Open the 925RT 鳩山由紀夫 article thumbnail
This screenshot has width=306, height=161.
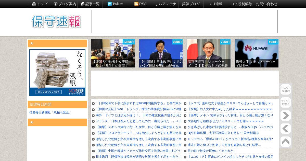click(x=161, y=53)
